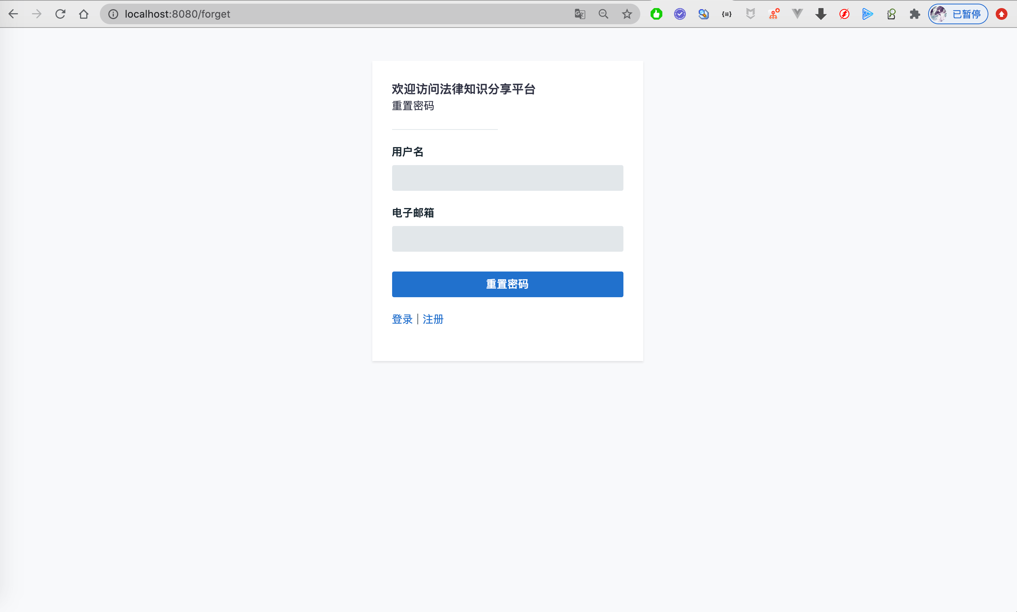Viewport: 1017px width, 612px height.
Task: Go to browser home page
Action: coord(84,14)
